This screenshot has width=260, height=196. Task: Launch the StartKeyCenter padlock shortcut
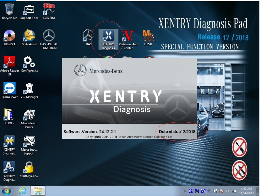click(x=29, y=169)
